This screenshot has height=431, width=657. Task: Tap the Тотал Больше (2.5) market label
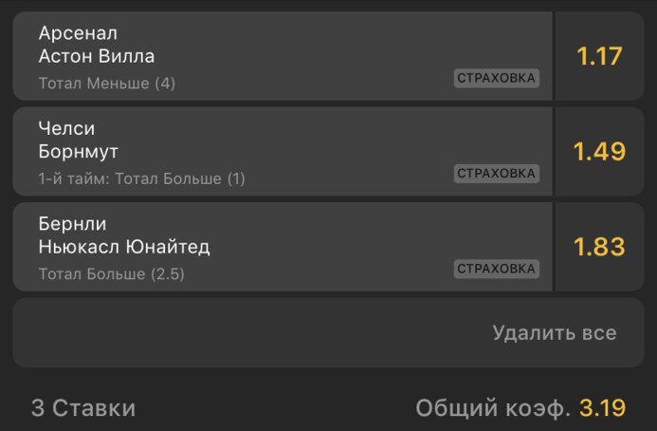pyautogui.click(x=111, y=274)
